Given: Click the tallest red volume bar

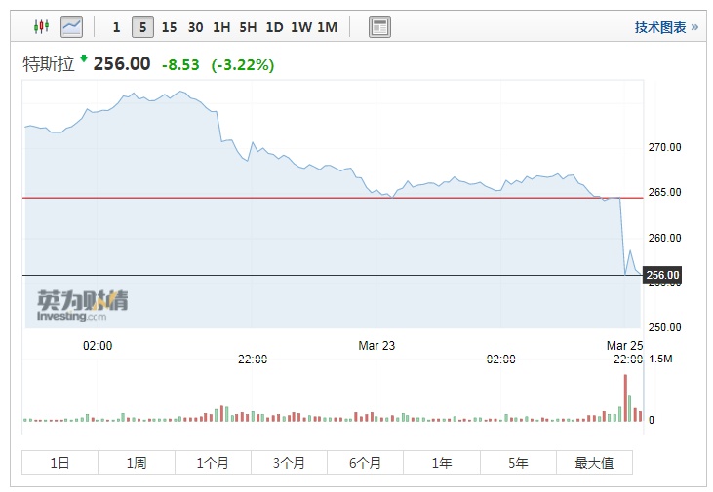Looking at the screenshot, I should point(625,398).
